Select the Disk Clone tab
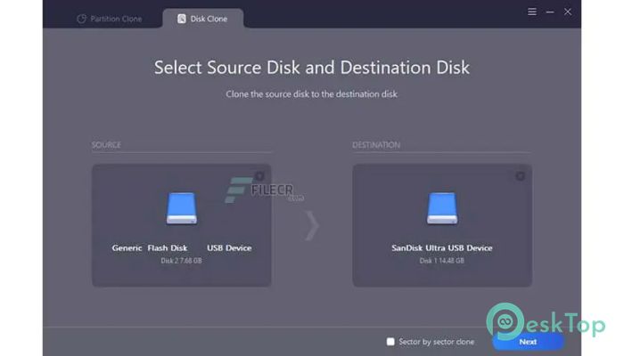 pos(203,19)
